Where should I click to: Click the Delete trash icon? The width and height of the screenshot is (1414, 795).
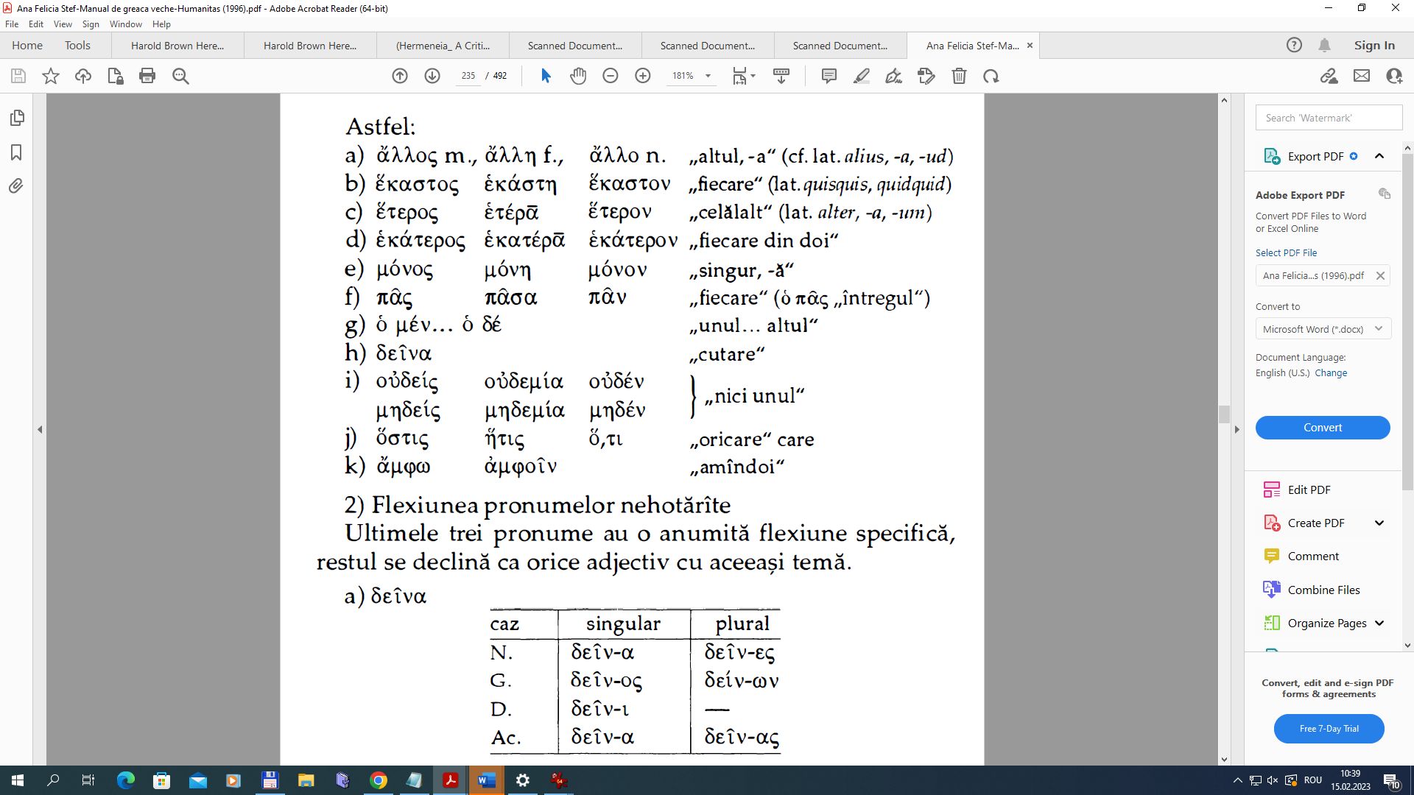coord(959,76)
